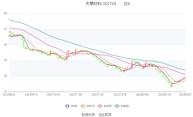Click the 40 price axis label
Screen dimensions: 193x117
coord(5,13)
